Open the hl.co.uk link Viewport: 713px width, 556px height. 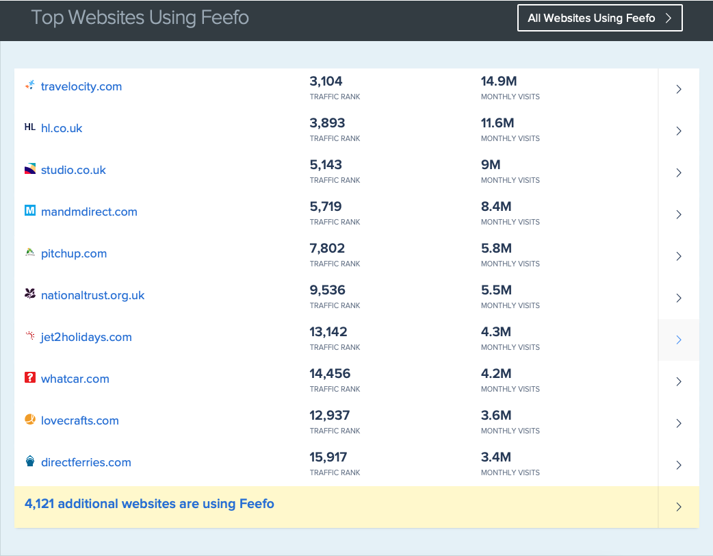tap(62, 128)
